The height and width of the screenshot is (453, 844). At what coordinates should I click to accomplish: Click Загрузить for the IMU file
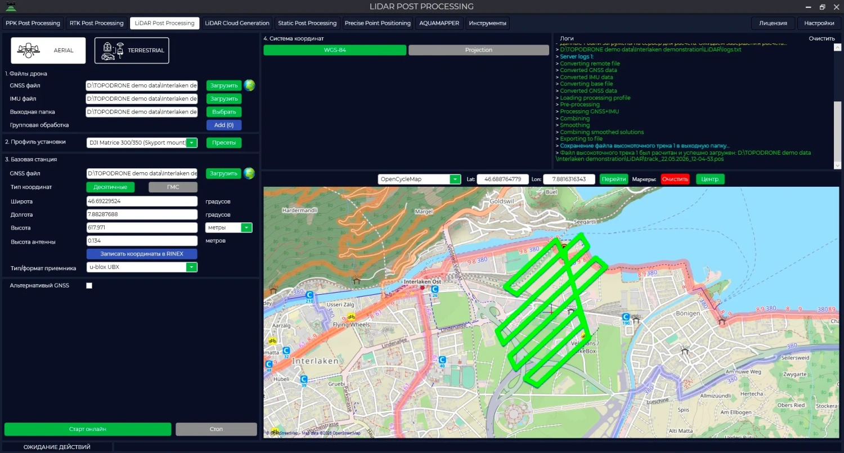click(223, 98)
